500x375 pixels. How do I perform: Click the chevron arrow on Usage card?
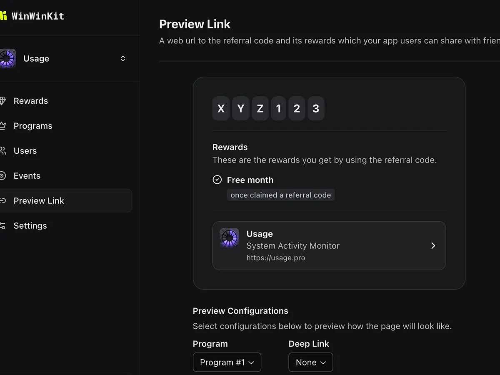[x=433, y=245]
